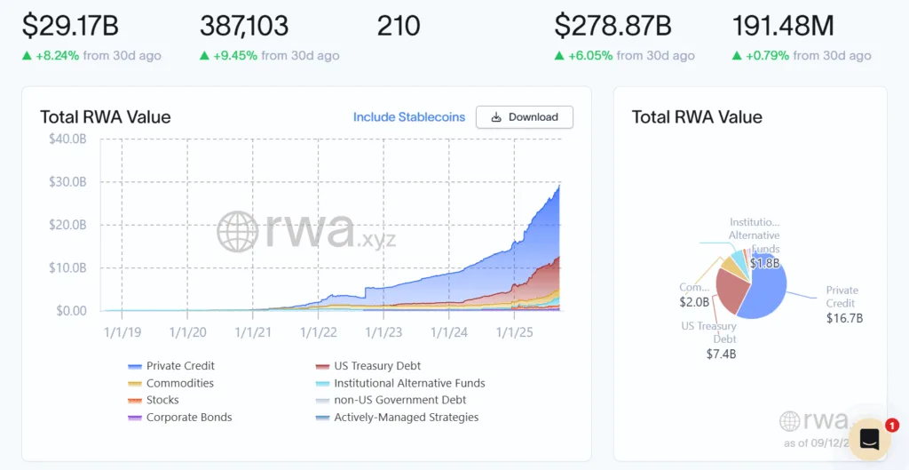This screenshot has height=470, width=909.
Task: Toggle Private Credit series in legend
Action: pos(180,366)
